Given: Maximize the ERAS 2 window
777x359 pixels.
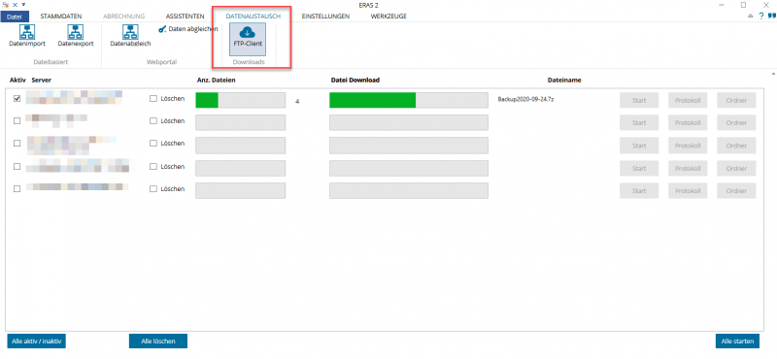Looking at the screenshot, I should (743, 5).
